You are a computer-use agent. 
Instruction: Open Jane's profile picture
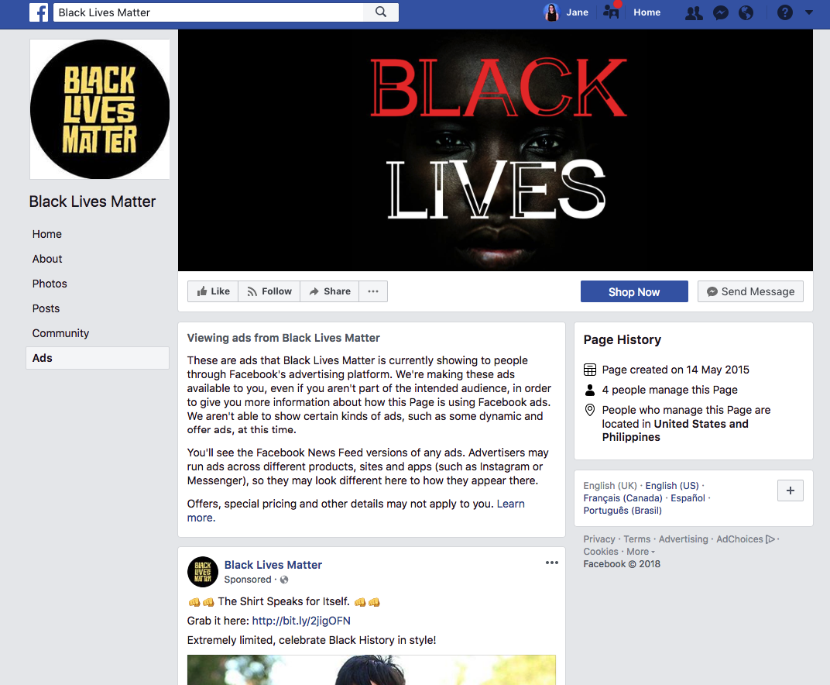[x=551, y=12]
